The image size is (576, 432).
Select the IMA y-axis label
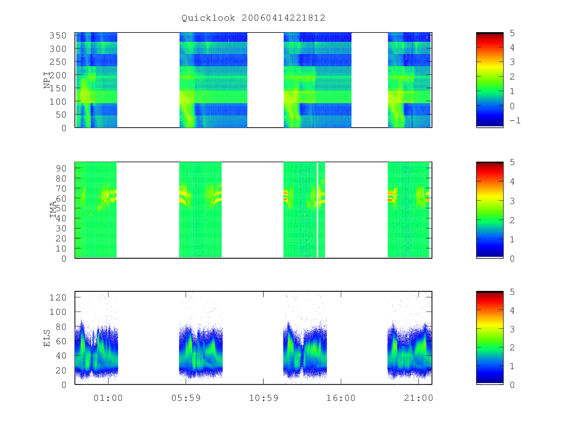[x=53, y=210]
